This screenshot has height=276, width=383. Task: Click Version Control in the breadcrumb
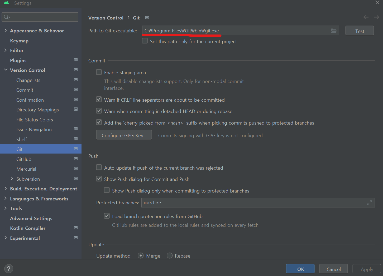pyautogui.click(x=106, y=18)
